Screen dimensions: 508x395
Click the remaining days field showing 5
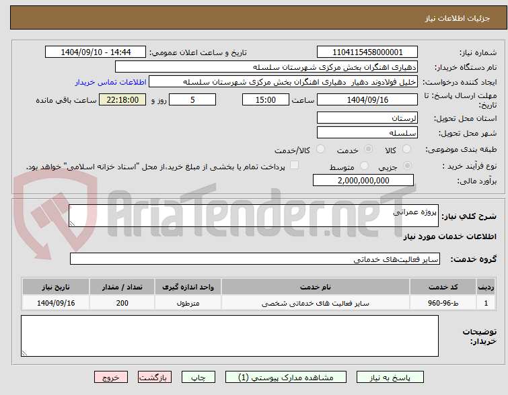tap(192, 99)
